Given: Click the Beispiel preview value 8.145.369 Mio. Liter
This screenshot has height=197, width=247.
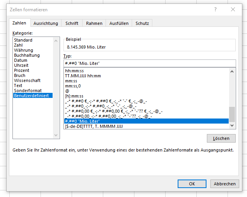Looking at the screenshot, I should pos(86,47).
